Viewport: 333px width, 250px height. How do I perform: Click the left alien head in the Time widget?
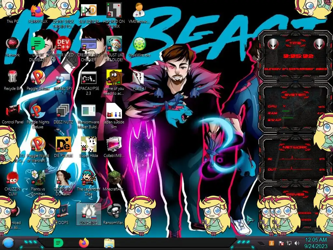(273, 44)
